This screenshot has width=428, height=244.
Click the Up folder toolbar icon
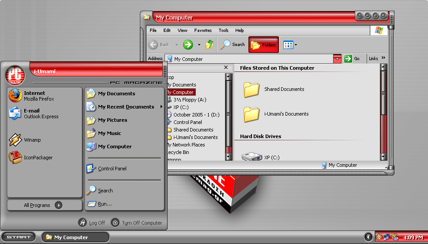(210, 45)
